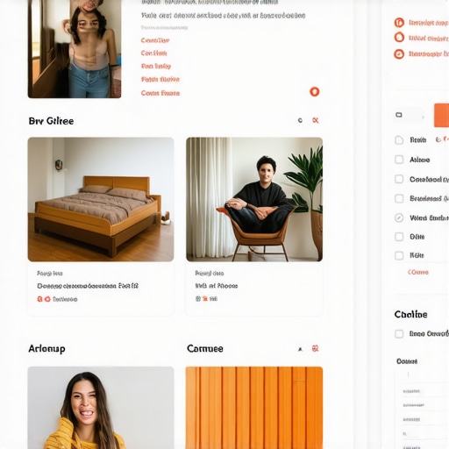Click the orange striped color panel
Image resolution: width=449 pixels, height=449 pixels.
click(254, 408)
